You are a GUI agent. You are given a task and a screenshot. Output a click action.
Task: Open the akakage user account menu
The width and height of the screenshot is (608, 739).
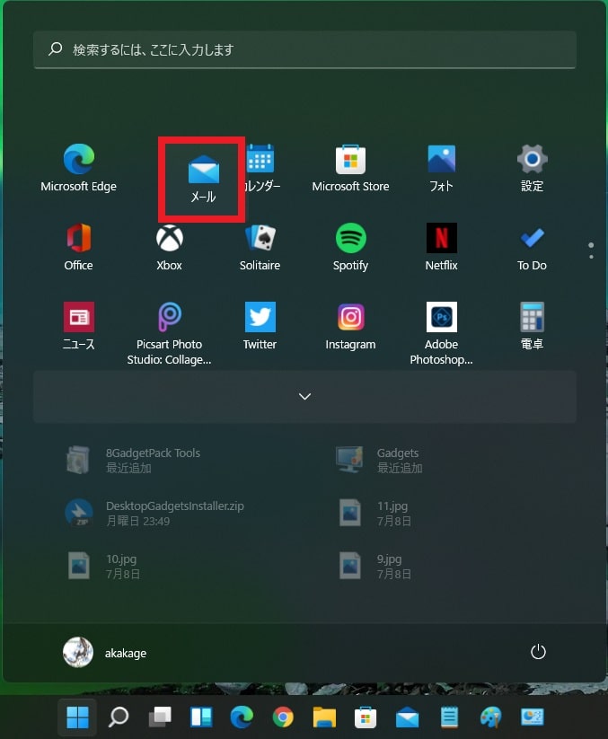[105, 653]
